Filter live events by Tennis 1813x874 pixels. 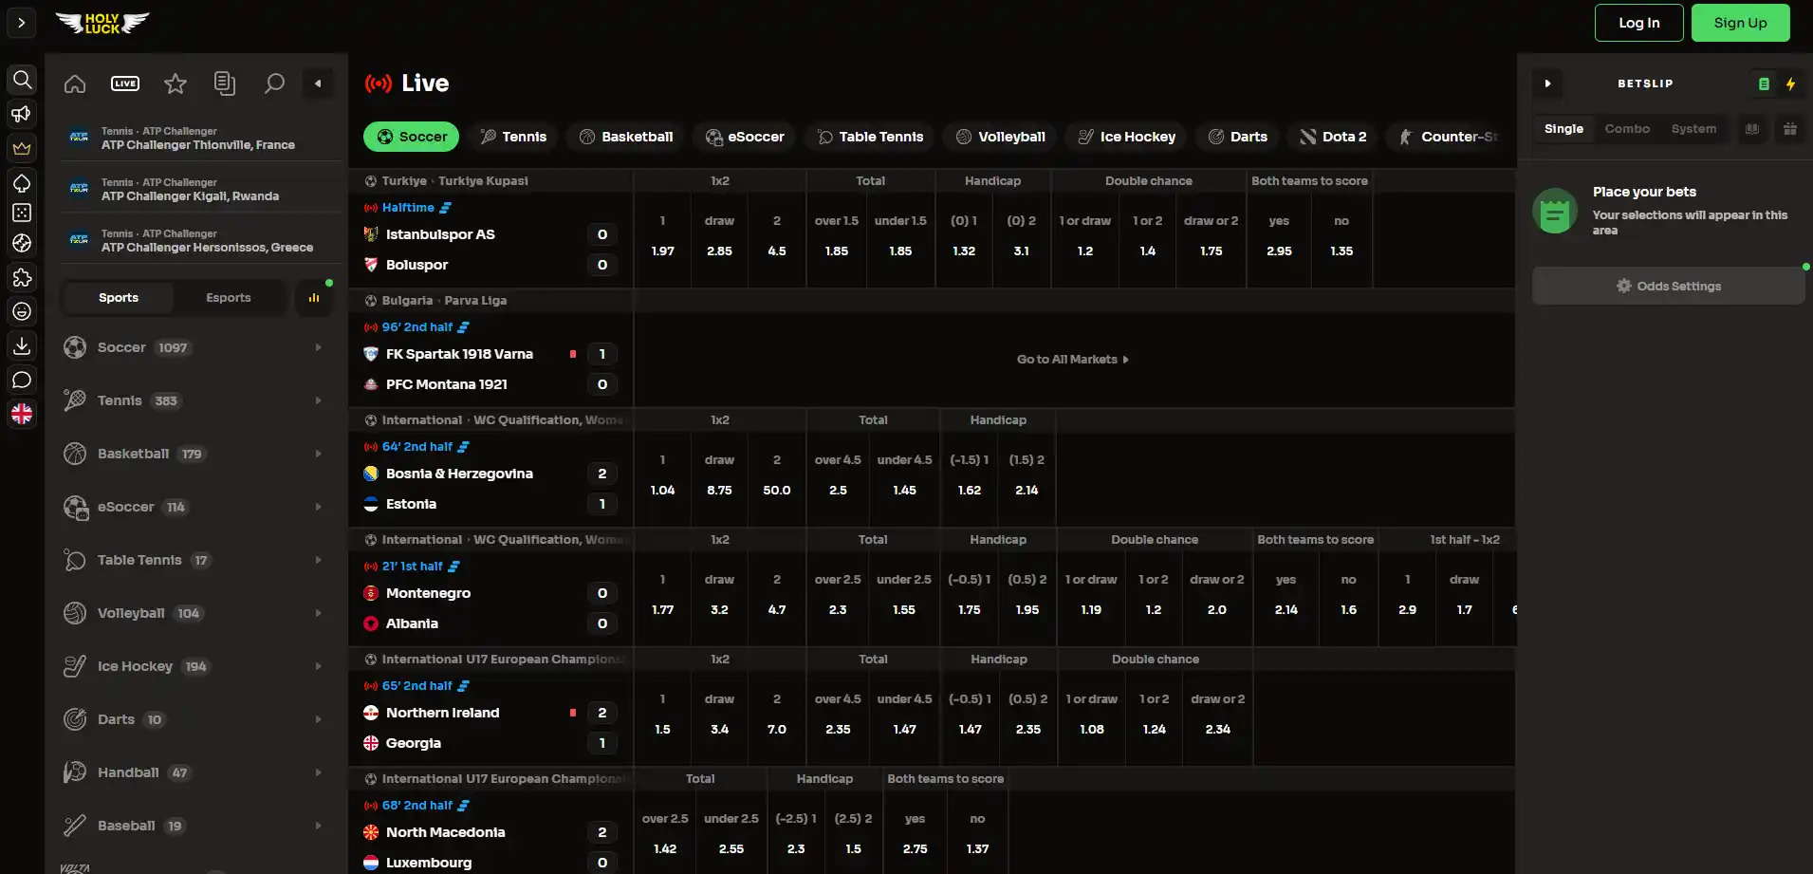click(x=514, y=137)
